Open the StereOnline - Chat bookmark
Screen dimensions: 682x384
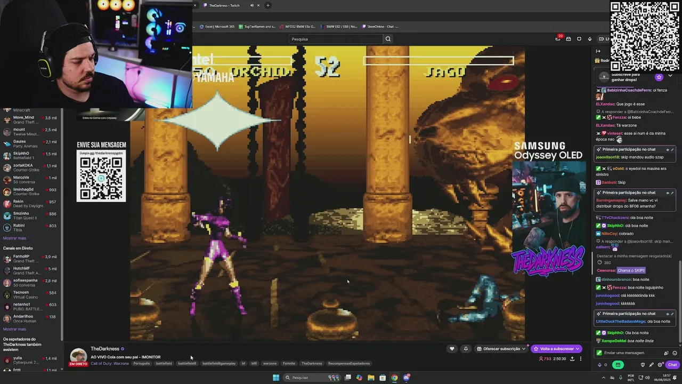[x=380, y=26]
